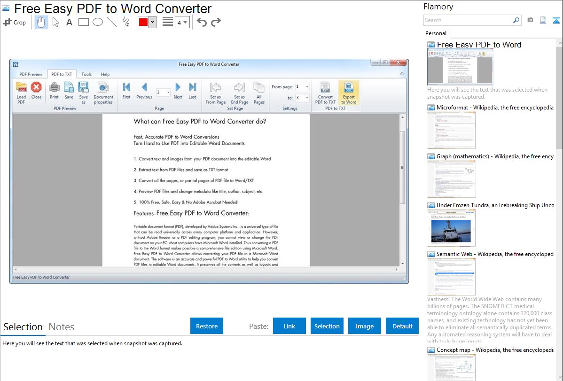Open the Semantic Web snapshot title
The width and height of the screenshot is (563, 381).
pyautogui.click(x=495, y=254)
